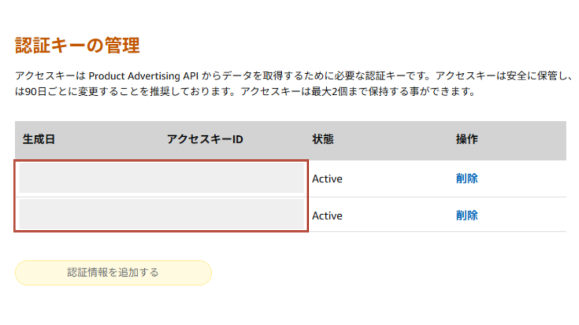579x325 pixels.
Task: Click the masked access key in the first row
Action: click(162, 178)
